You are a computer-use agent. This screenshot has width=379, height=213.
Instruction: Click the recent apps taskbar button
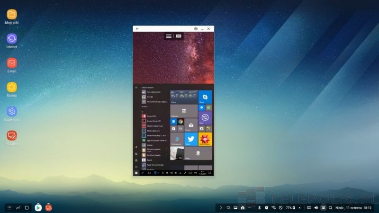pyautogui.click(x=18, y=208)
